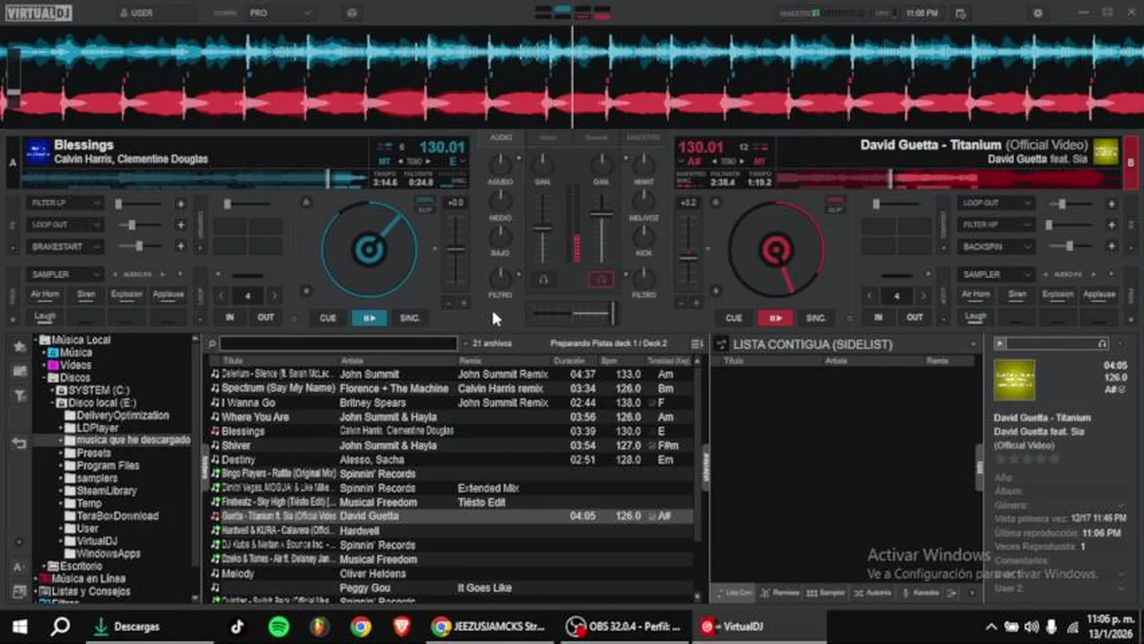Toggle SLIP mode on deck B
This screenshot has height=644, width=1144.
(x=834, y=210)
